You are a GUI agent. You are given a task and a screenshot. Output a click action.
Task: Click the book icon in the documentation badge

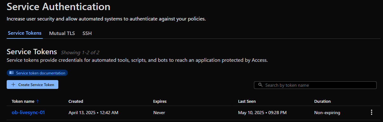(11, 73)
